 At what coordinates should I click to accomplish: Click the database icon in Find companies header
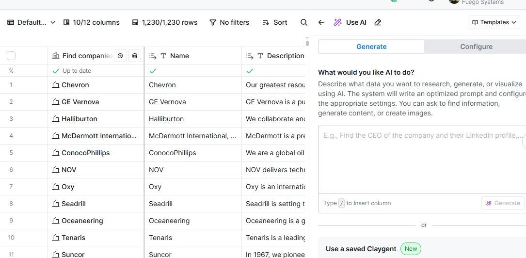[x=134, y=56]
